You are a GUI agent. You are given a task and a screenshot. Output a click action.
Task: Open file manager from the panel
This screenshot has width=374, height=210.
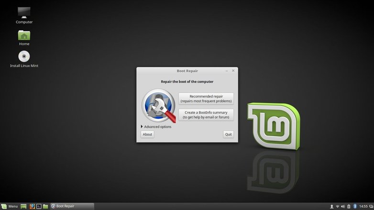(x=45, y=207)
